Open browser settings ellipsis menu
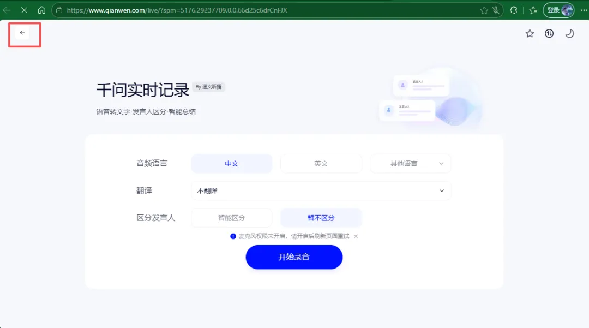The height and width of the screenshot is (328, 589). tap(584, 10)
